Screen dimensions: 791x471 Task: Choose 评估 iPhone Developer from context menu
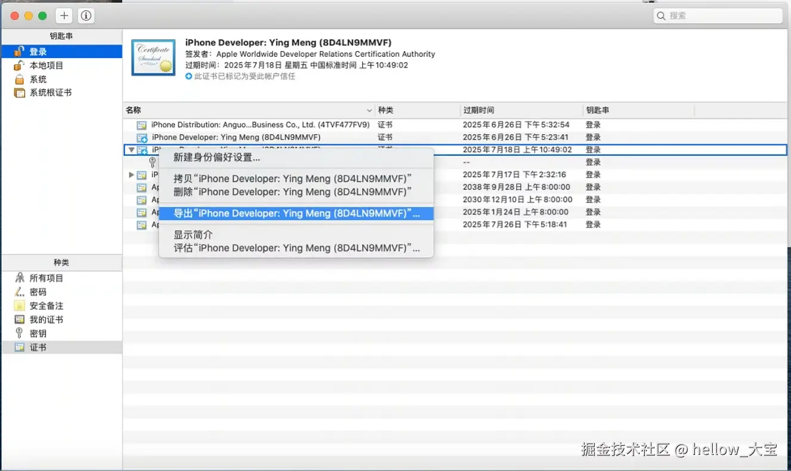[296, 248]
